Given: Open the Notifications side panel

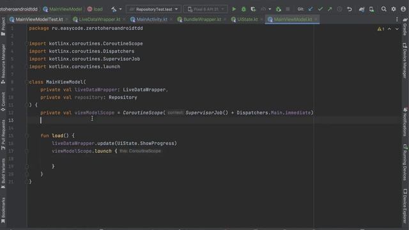Looking at the screenshot, I should pos(405,121).
